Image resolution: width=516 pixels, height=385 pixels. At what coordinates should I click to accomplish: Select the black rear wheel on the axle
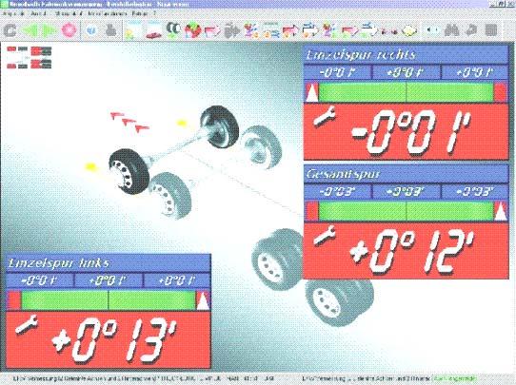220,126
